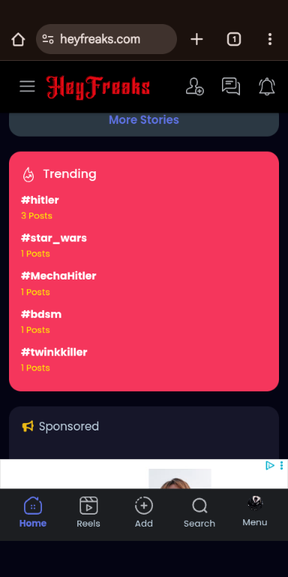Open the messages chat icon
The height and width of the screenshot is (577, 288).
[231, 87]
